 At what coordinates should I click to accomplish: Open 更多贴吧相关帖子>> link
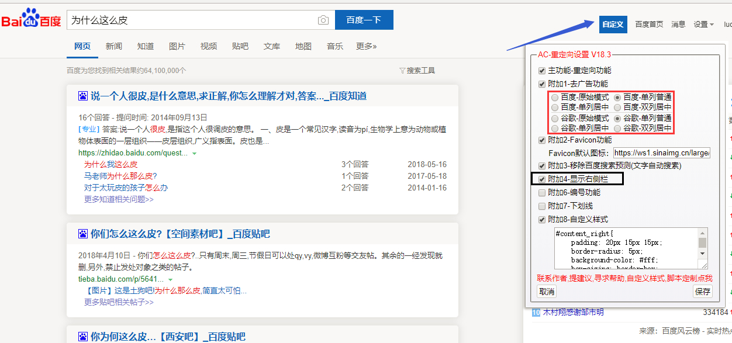[119, 302]
